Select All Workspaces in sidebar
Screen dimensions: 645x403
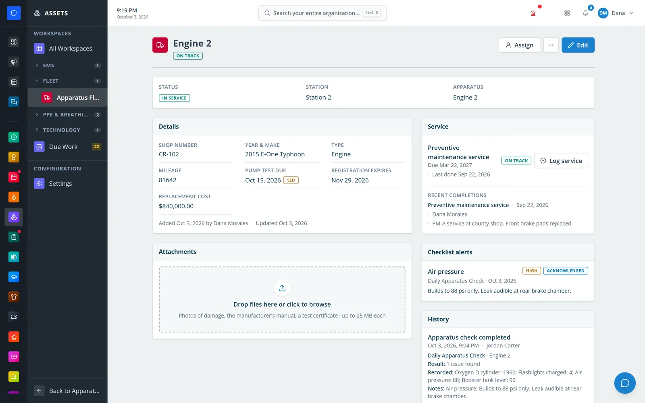67,48
